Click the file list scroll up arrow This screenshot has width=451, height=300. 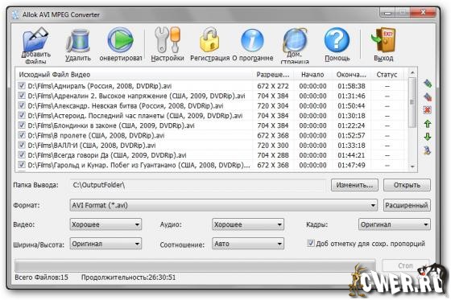point(412,72)
